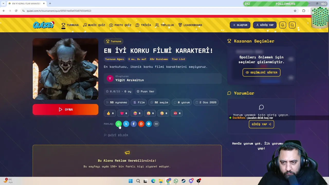The image size is (329, 185).
Task: React with thumbs up emoji
Action: coord(110,113)
